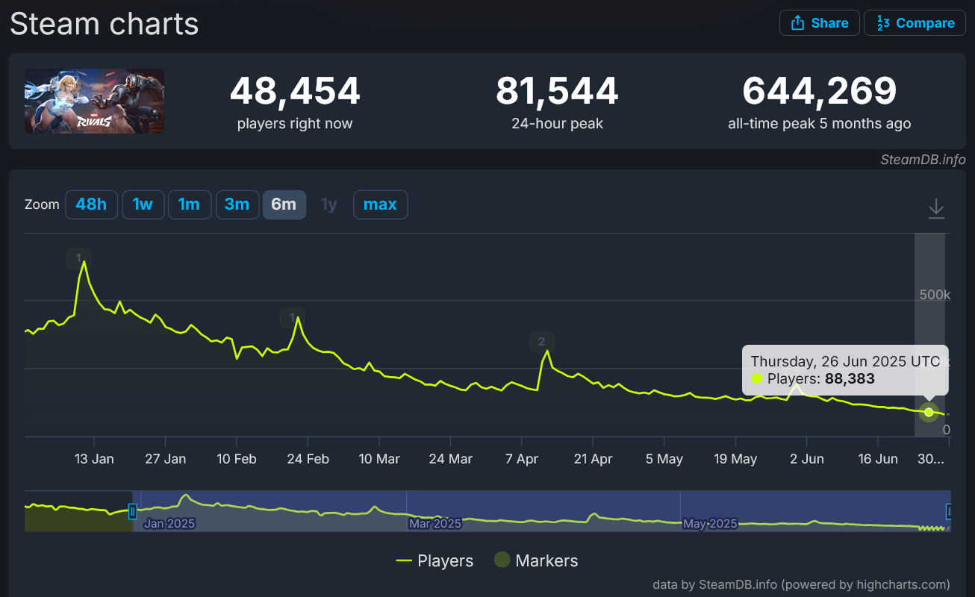
Task: Set zoom to max
Action: [x=380, y=204]
